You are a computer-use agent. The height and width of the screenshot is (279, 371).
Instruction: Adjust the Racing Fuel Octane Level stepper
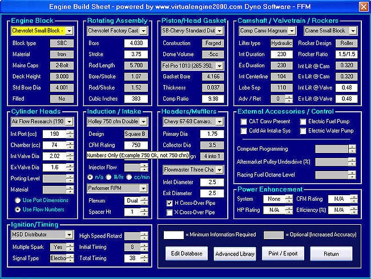pos(352,175)
